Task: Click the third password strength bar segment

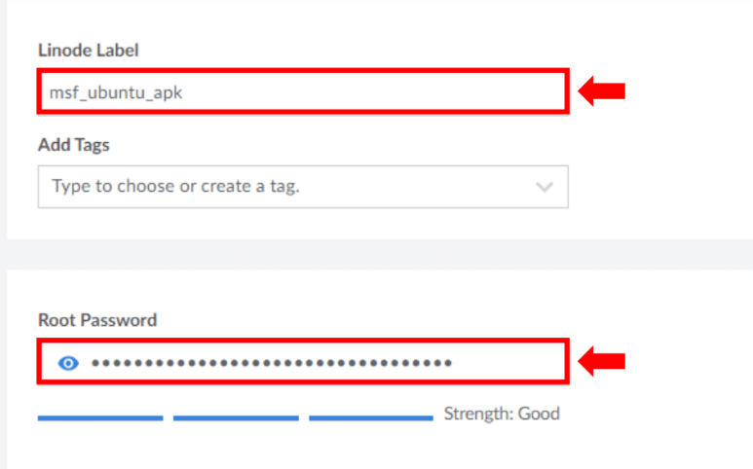Action: pyautogui.click(x=371, y=418)
